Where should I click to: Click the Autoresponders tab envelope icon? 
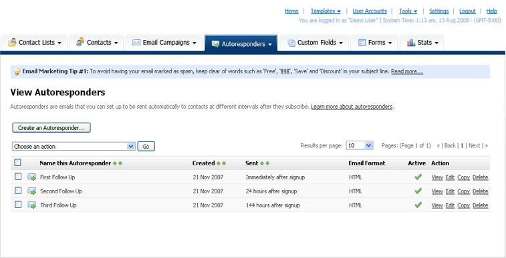pos(215,44)
